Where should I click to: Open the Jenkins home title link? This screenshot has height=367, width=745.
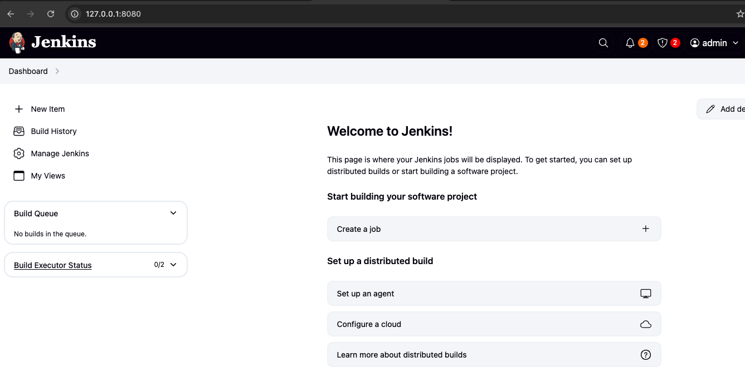pos(64,42)
